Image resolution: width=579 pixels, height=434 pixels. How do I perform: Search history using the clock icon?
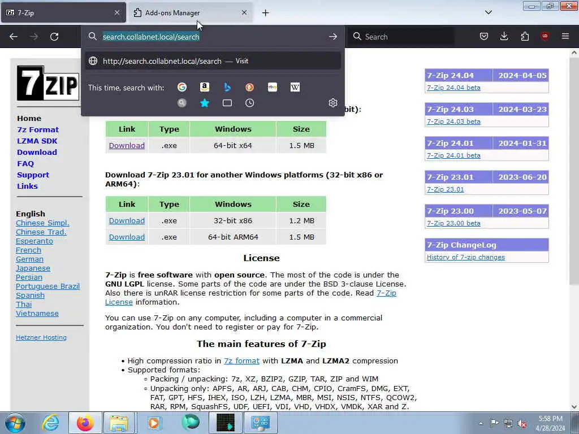[249, 103]
